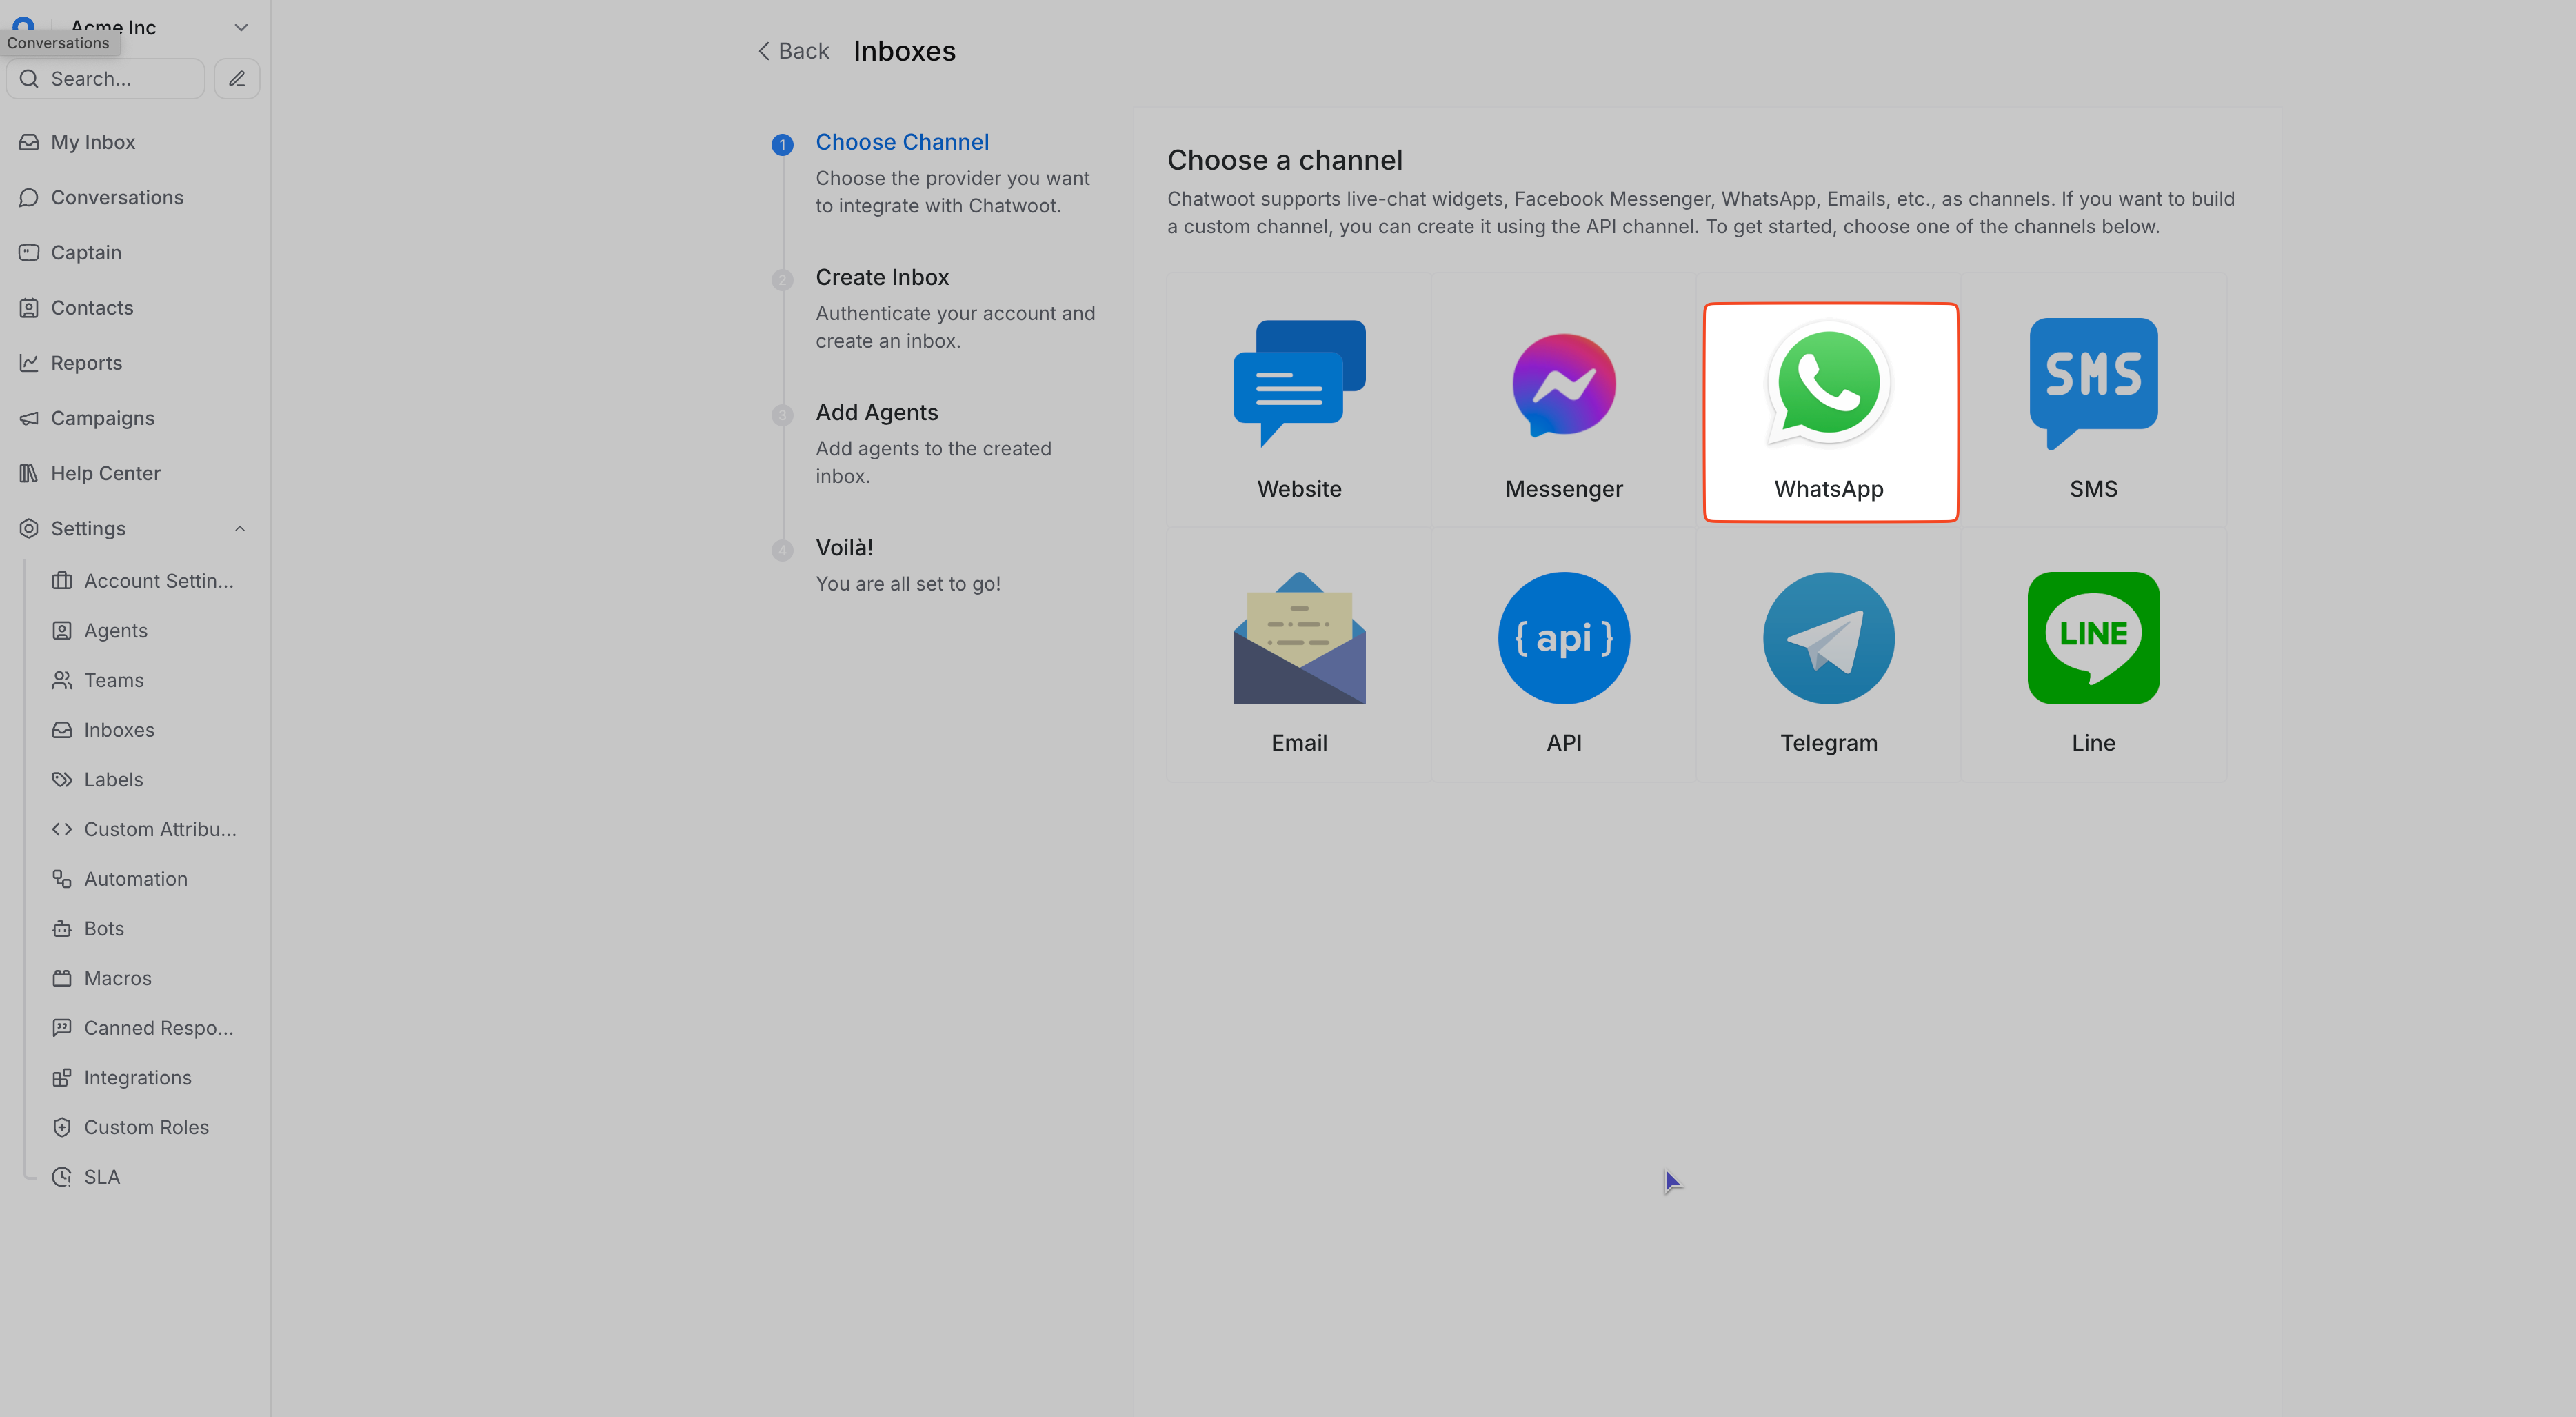Choose the SMS channel icon
Viewport: 2576px width, 1417px height.
[x=2093, y=384]
